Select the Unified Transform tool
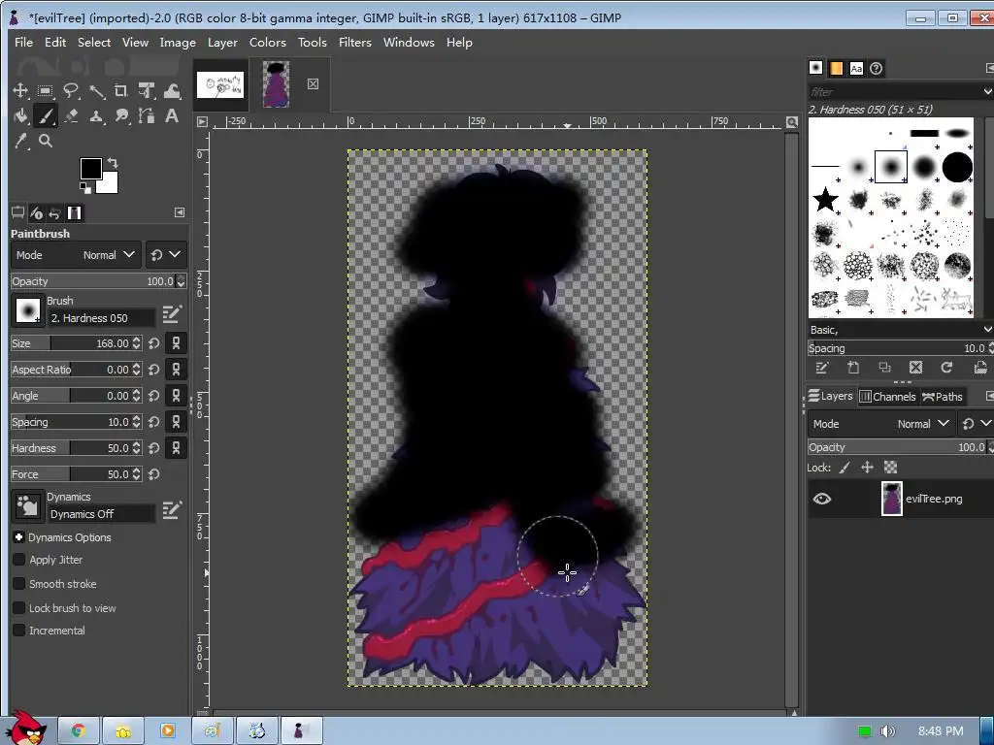 coord(147,90)
